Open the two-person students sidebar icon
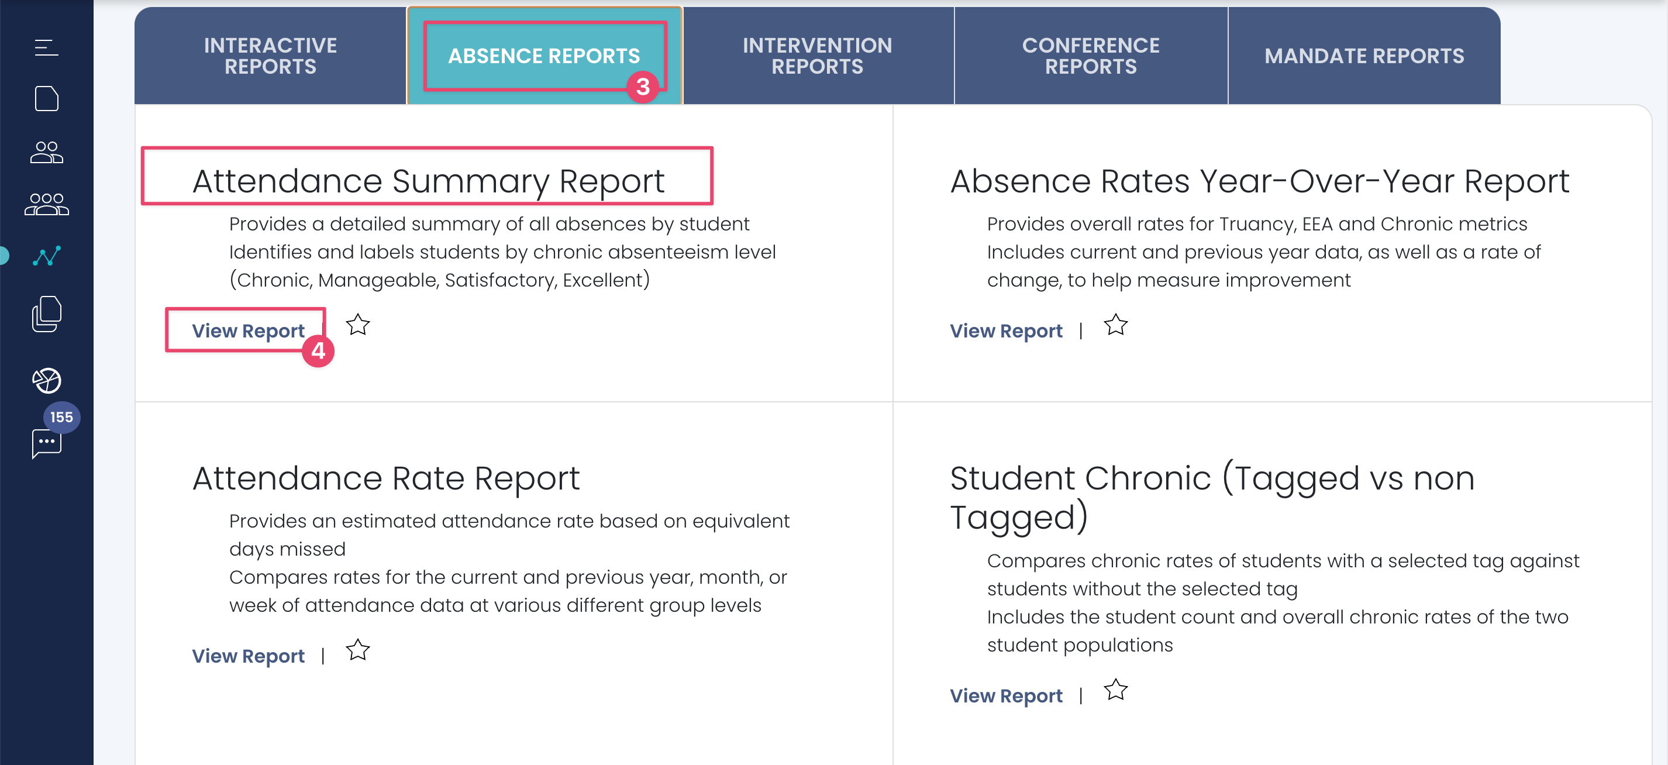This screenshot has width=1668, height=765. (x=46, y=152)
